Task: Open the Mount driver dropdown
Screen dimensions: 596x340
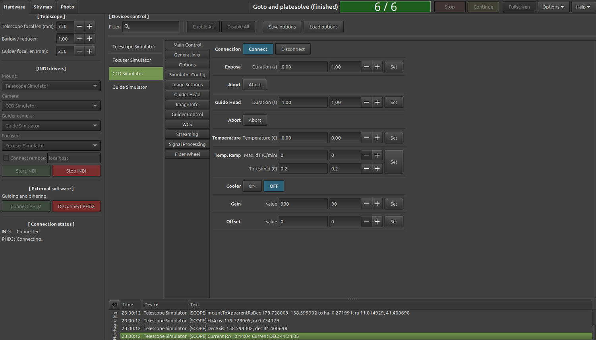Action: pyautogui.click(x=51, y=86)
